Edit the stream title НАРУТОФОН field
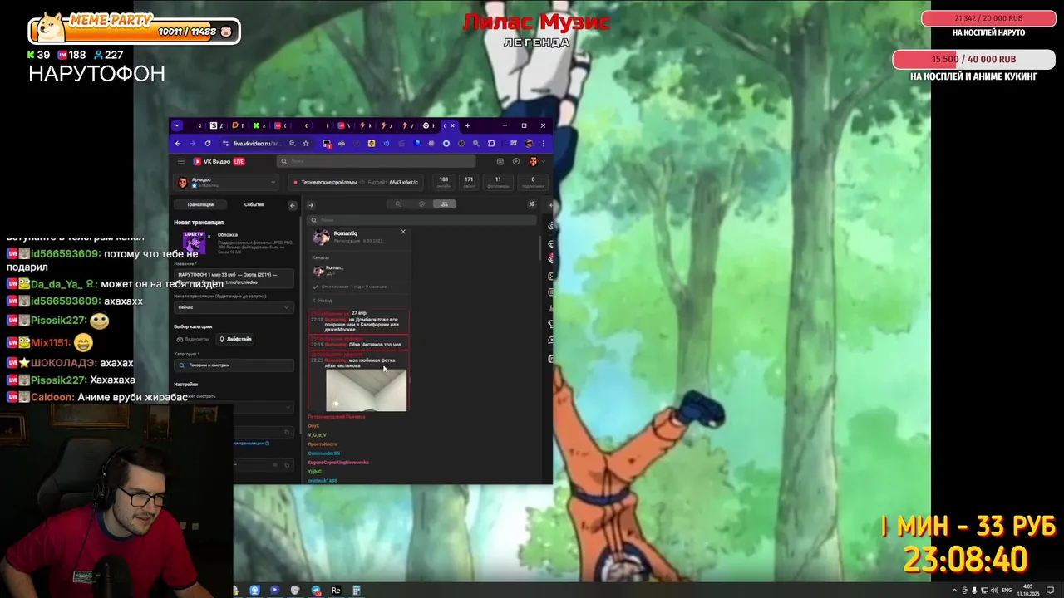 [234, 278]
